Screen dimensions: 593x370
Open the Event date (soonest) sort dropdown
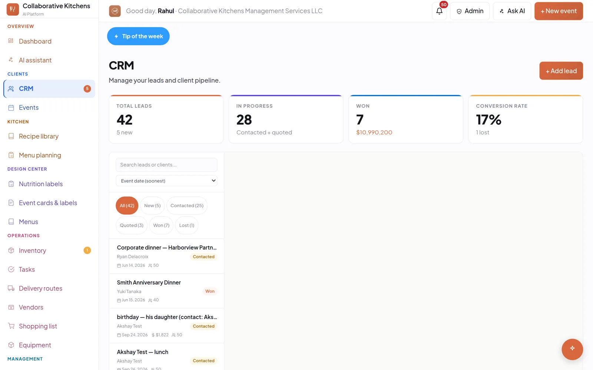coord(166,181)
